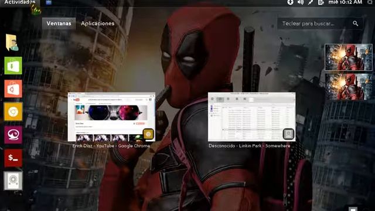Viewport: 375px width, 211px height.
Task: Open the clock showing mié 10:12 AM
Action: (x=345, y=2)
